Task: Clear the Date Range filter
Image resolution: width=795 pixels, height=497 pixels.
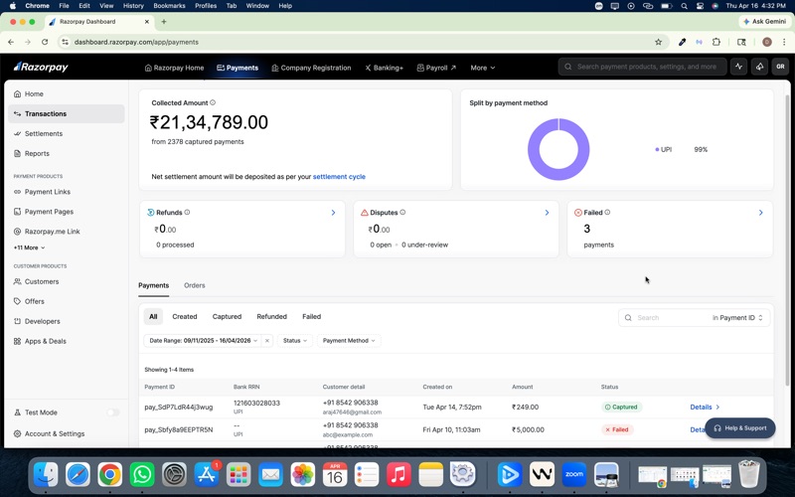Action: [x=267, y=341]
